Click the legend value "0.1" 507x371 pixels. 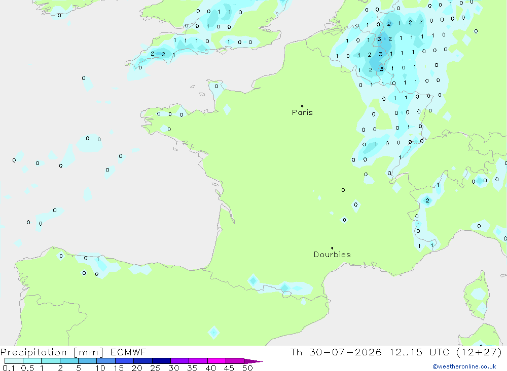[x=9, y=368]
